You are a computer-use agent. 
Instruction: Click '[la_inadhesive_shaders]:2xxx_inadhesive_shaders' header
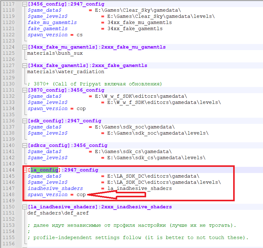100,207
